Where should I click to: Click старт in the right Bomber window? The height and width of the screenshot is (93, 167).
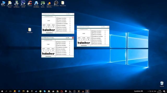84,34
